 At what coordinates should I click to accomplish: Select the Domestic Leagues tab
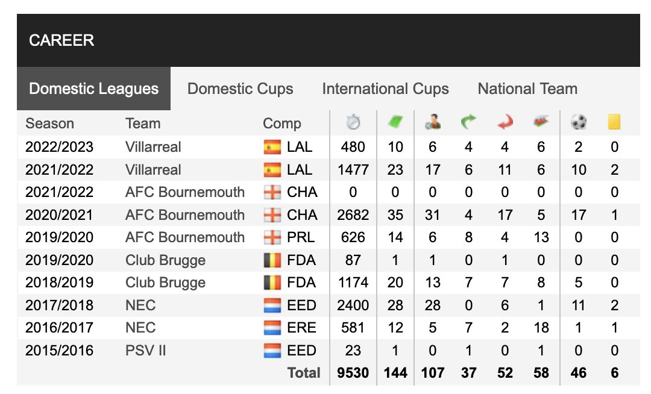click(94, 89)
